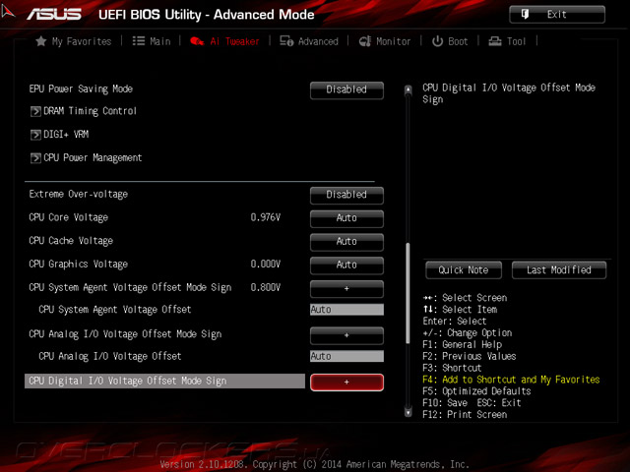Click F2: Previous Values hint
Screen dimensions: 630x472
(x=470, y=356)
